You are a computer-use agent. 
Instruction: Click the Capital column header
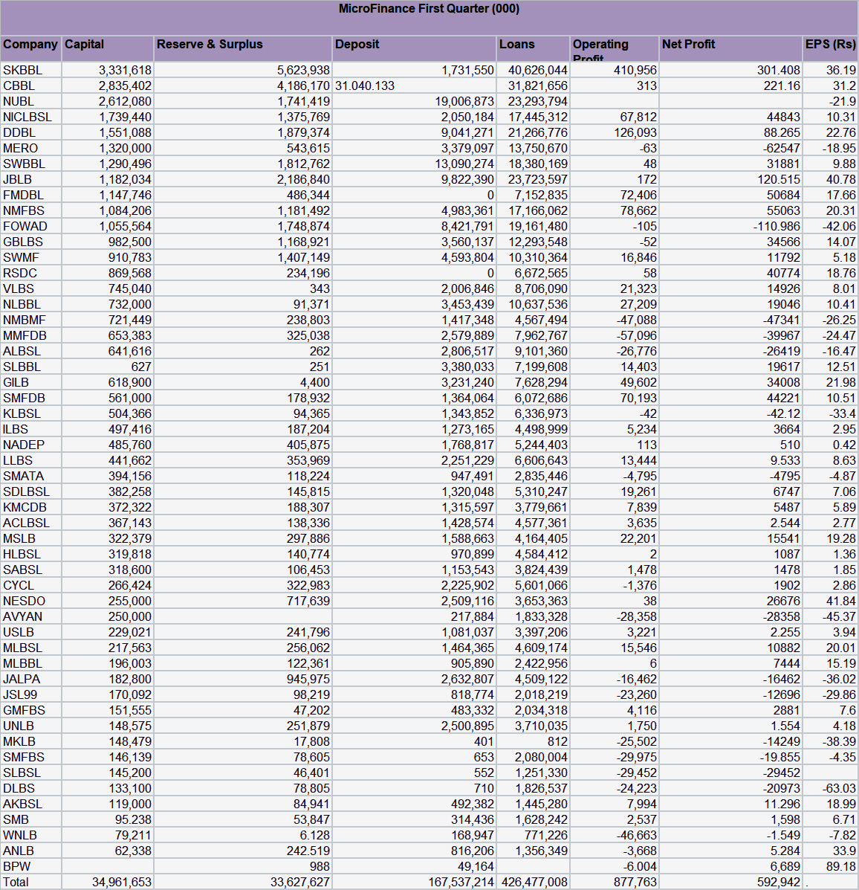coord(84,45)
